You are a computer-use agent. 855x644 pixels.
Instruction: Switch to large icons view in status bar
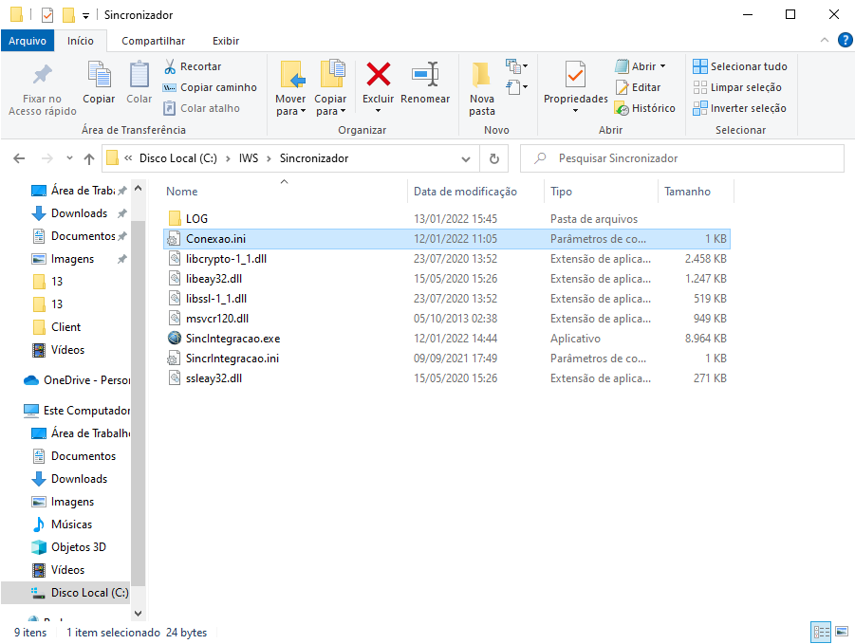pos(842,632)
